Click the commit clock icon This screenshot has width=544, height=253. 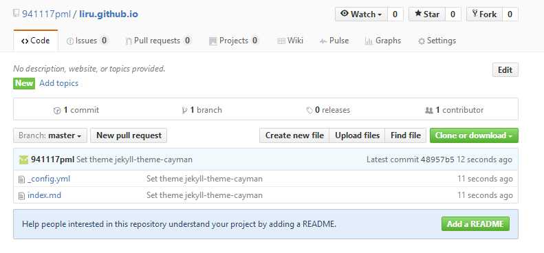tap(57, 111)
